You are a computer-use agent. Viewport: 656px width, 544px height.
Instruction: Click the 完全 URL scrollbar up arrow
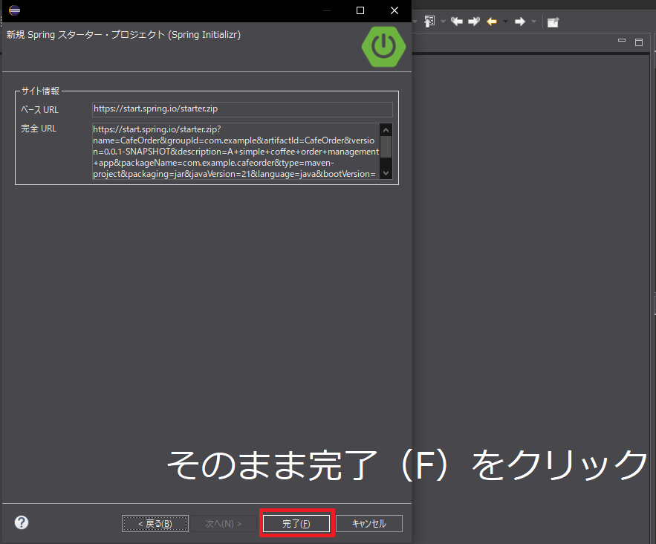[386, 130]
